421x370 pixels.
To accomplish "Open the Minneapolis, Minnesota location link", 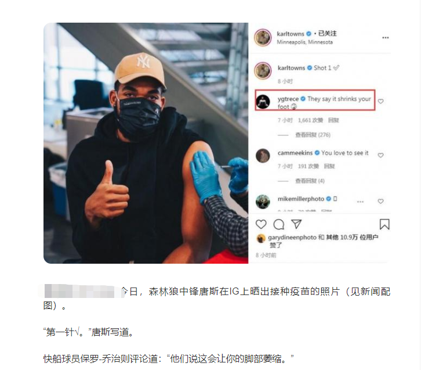I will 304,42.
